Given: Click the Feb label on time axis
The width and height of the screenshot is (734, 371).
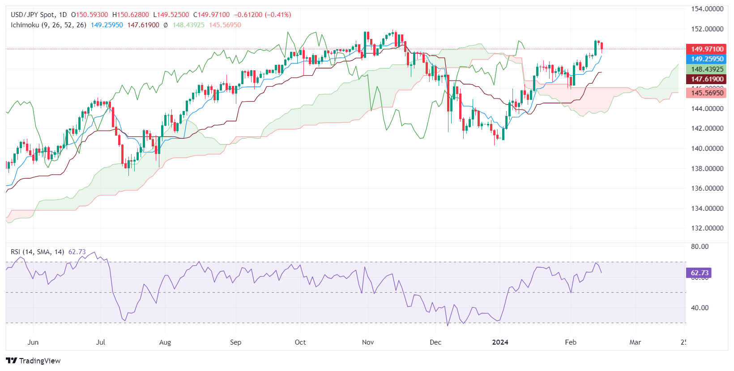Looking at the screenshot, I should point(571,342).
